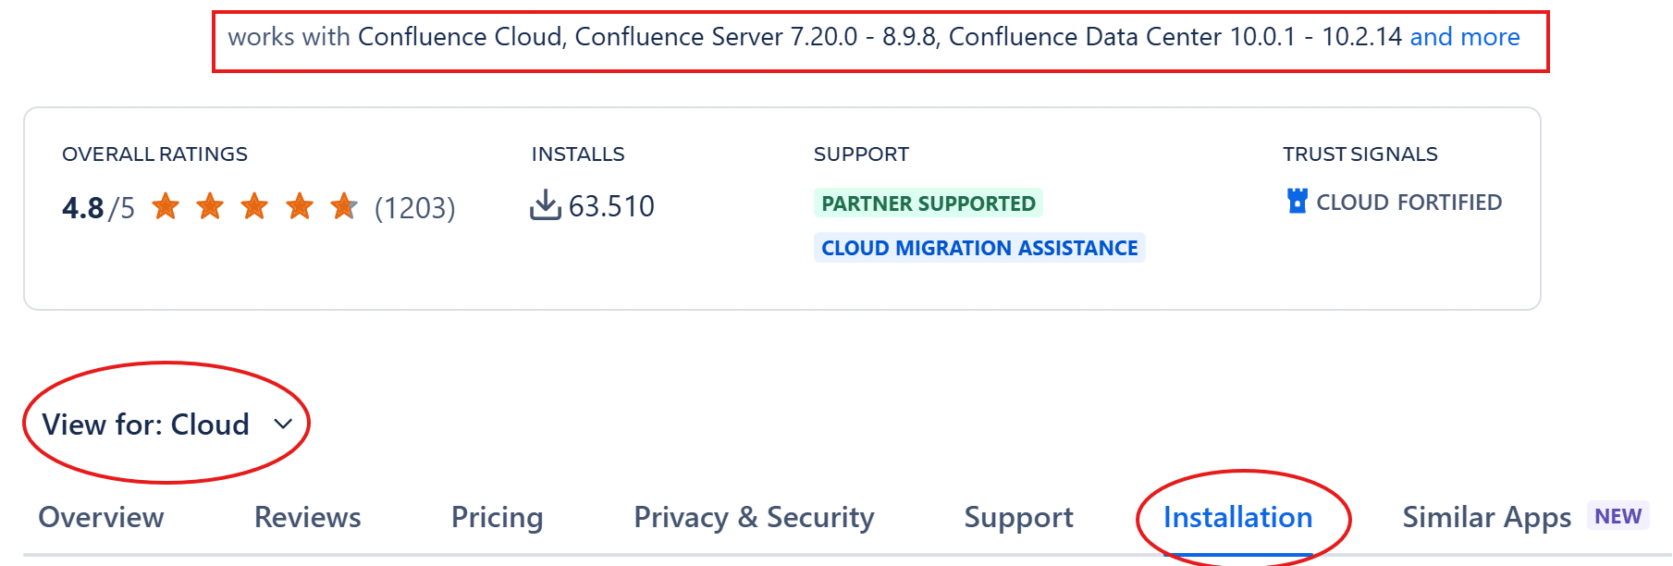Switch to the Overview tab
The image size is (1673, 566).
(x=101, y=517)
